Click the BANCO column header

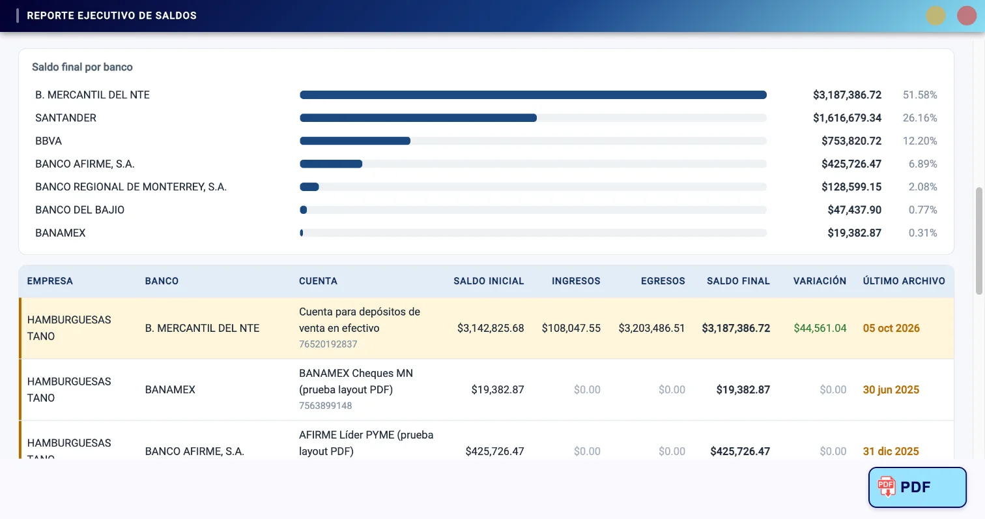162,281
